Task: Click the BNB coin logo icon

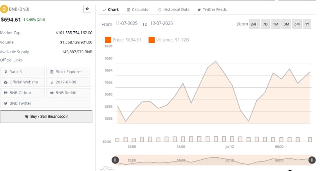Action: tap(4, 9)
